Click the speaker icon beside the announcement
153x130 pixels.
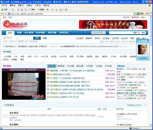pyautogui.click(x=4, y=46)
